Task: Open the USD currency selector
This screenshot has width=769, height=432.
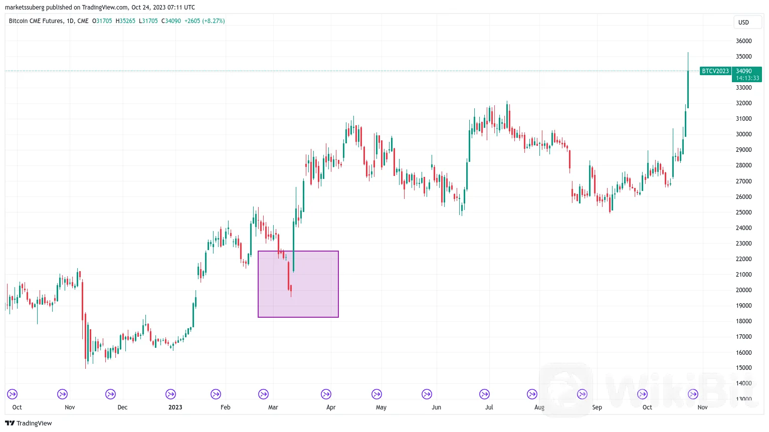Action: 747,22
